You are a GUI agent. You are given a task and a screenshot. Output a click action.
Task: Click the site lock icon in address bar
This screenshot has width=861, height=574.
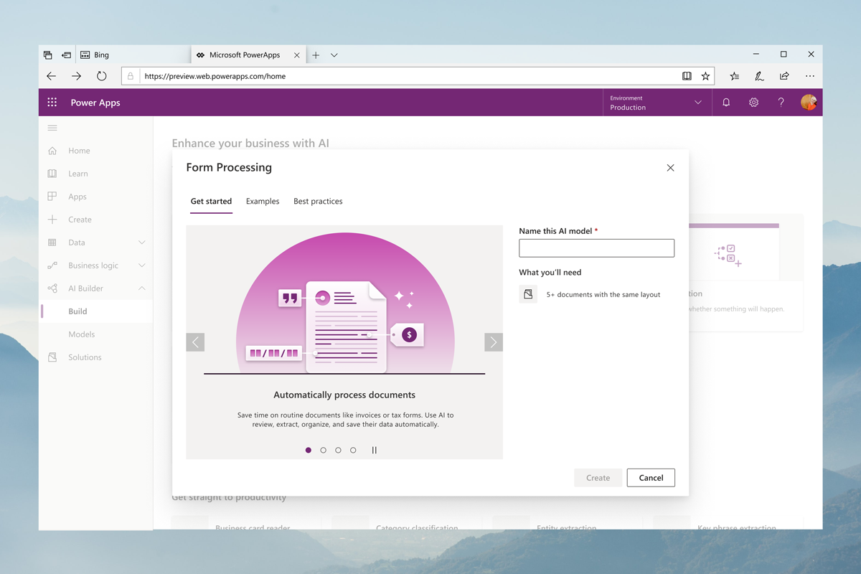[130, 76]
